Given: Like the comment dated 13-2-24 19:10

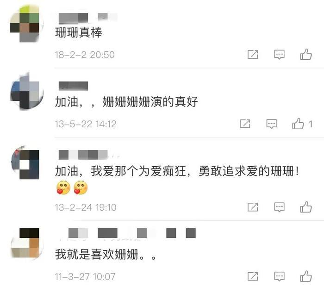Looking at the screenshot, I should 306,207.
